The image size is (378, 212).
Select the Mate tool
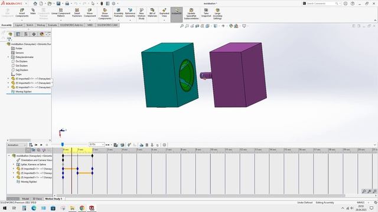33,11
